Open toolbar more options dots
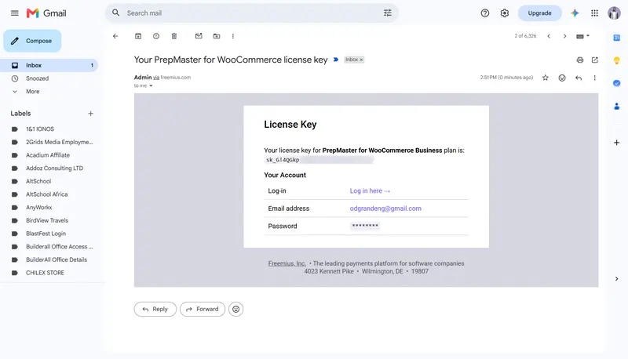Screen dimensions: 628x359 (x=232, y=36)
